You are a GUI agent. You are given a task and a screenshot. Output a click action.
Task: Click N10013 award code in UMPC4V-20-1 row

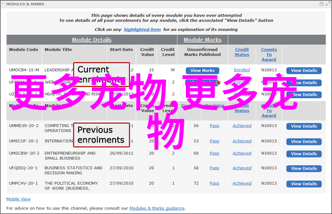pos(269,183)
